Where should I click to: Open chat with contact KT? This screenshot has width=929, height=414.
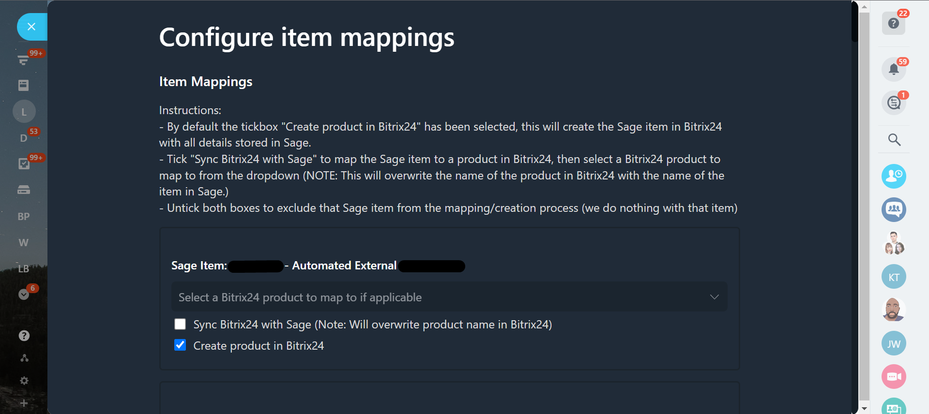(x=894, y=277)
